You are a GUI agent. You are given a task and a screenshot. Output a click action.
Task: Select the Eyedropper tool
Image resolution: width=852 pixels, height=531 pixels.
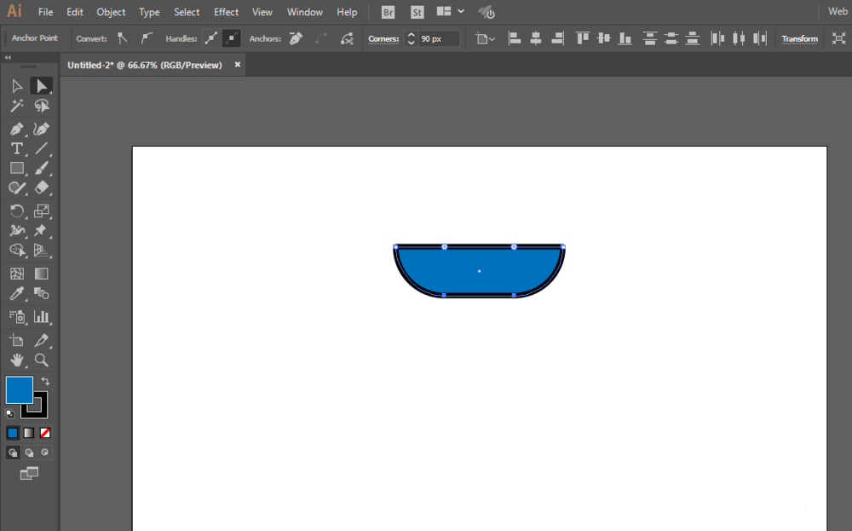(x=17, y=293)
